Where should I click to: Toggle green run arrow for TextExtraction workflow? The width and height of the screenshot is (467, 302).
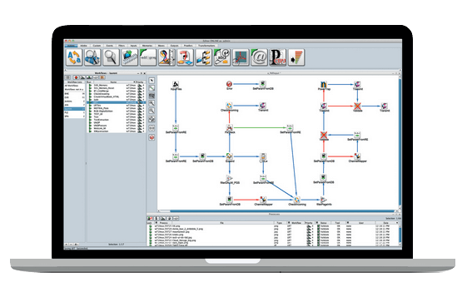pos(90,120)
